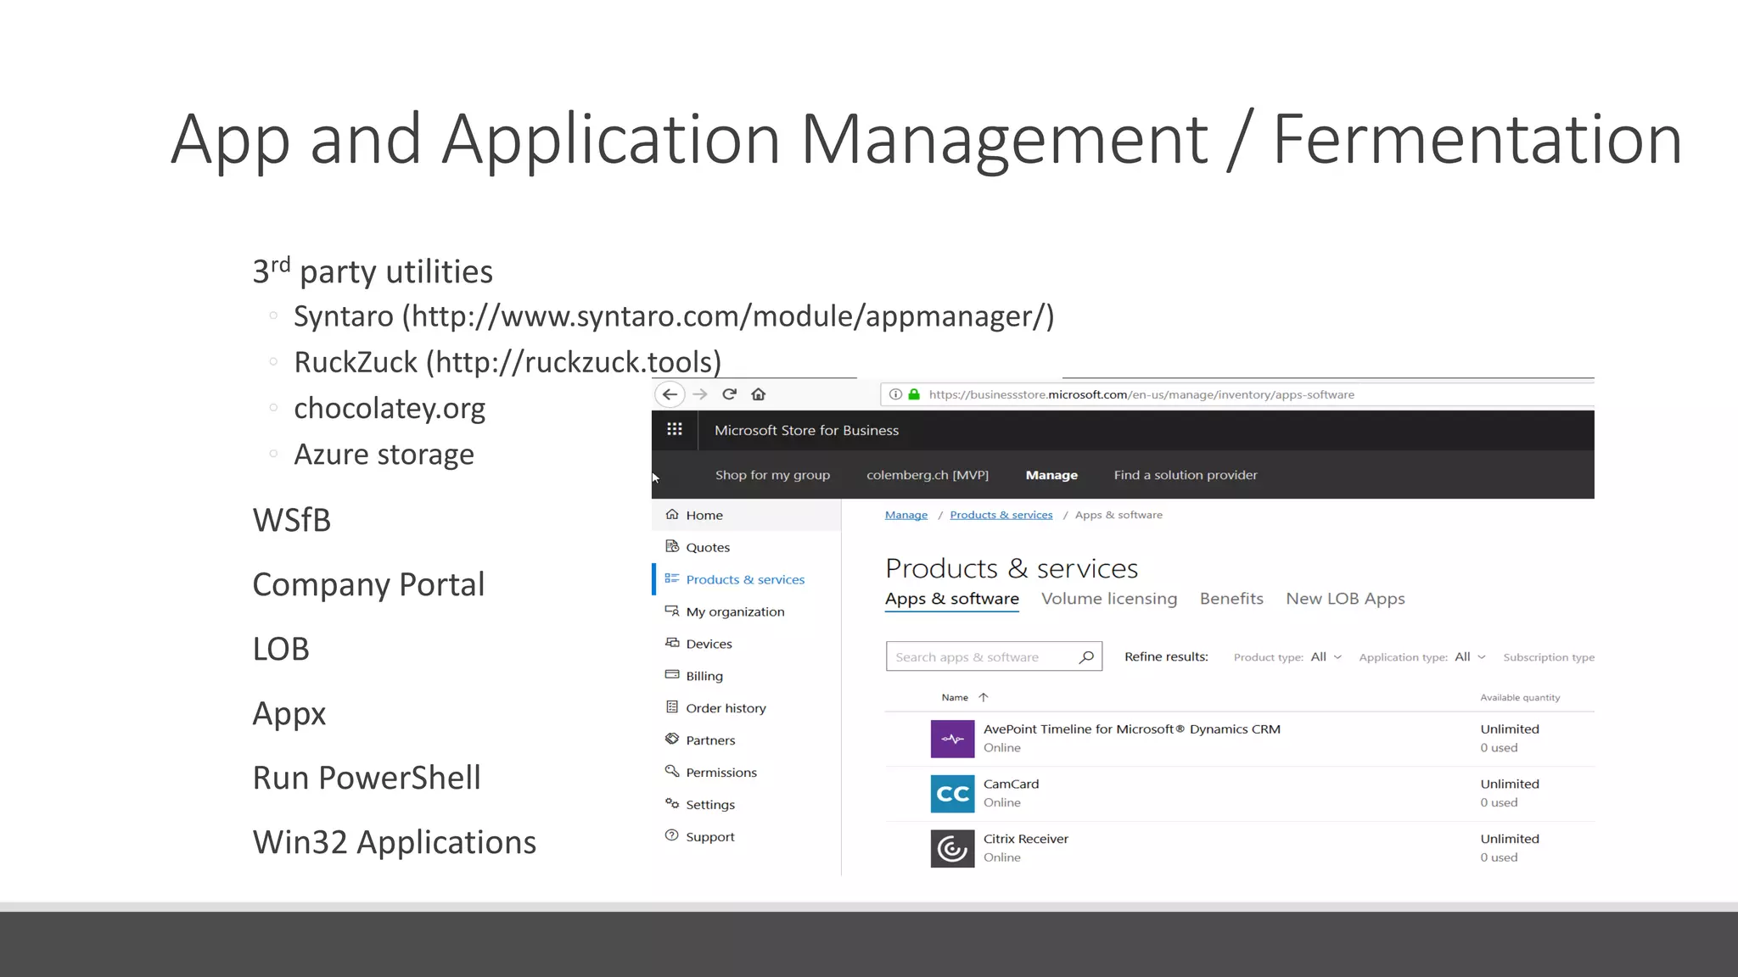Sort by the Name column arrow
1738x977 pixels.
click(984, 697)
